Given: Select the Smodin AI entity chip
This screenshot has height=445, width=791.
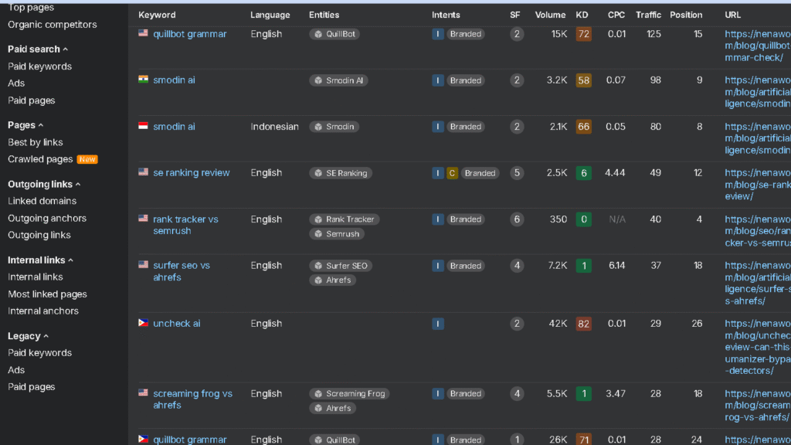Looking at the screenshot, I should pos(338,80).
